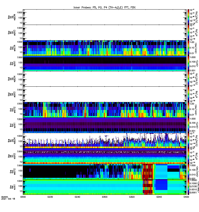This screenshot has width=199, height=212.
Task: Click the 'the fff 32 edc34' panel label
Action: pyautogui.click(x=12, y=141)
